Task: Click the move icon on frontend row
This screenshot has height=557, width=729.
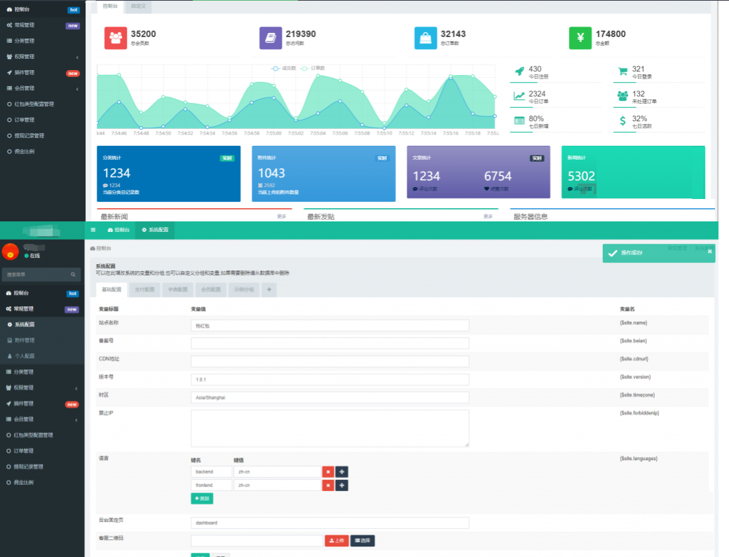Action: pyautogui.click(x=342, y=486)
